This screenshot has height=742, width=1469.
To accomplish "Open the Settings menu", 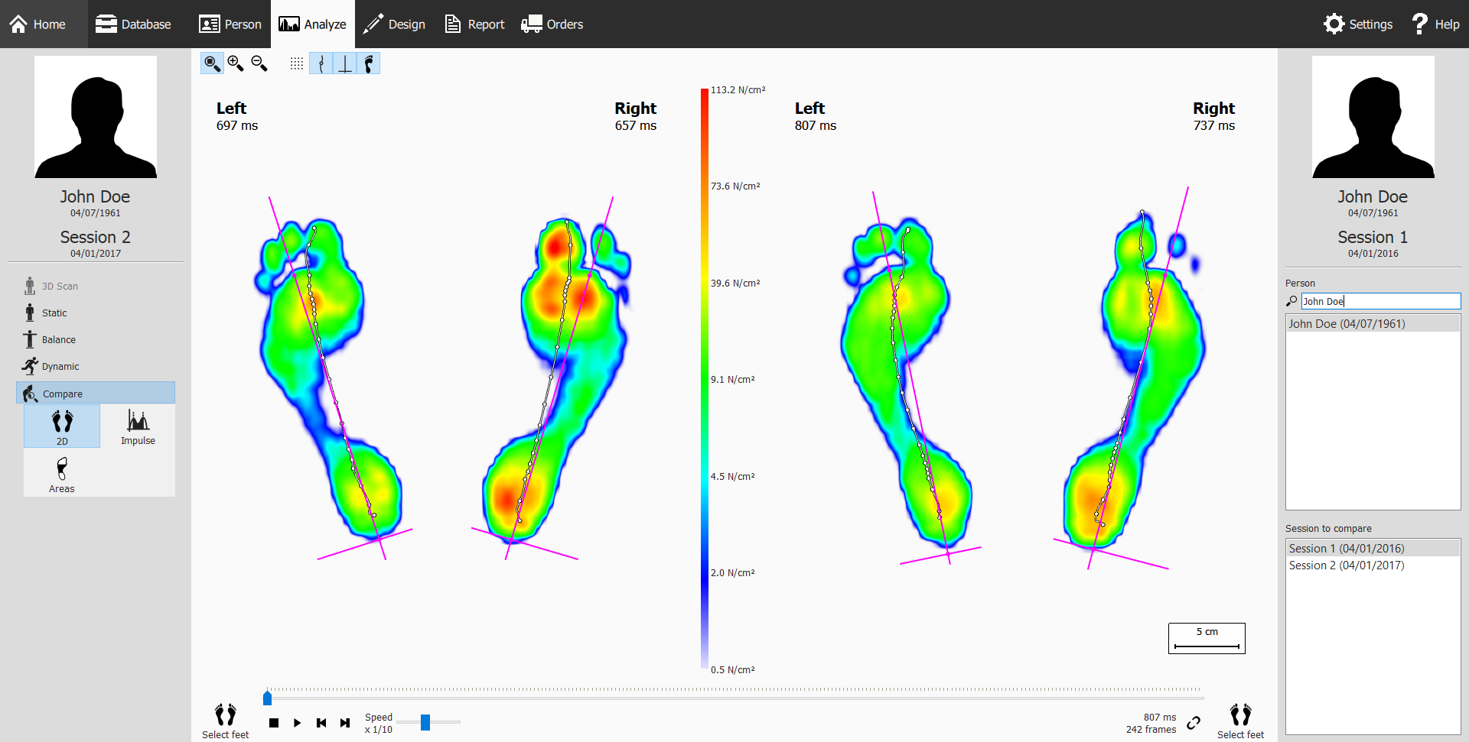I will pyautogui.click(x=1358, y=24).
